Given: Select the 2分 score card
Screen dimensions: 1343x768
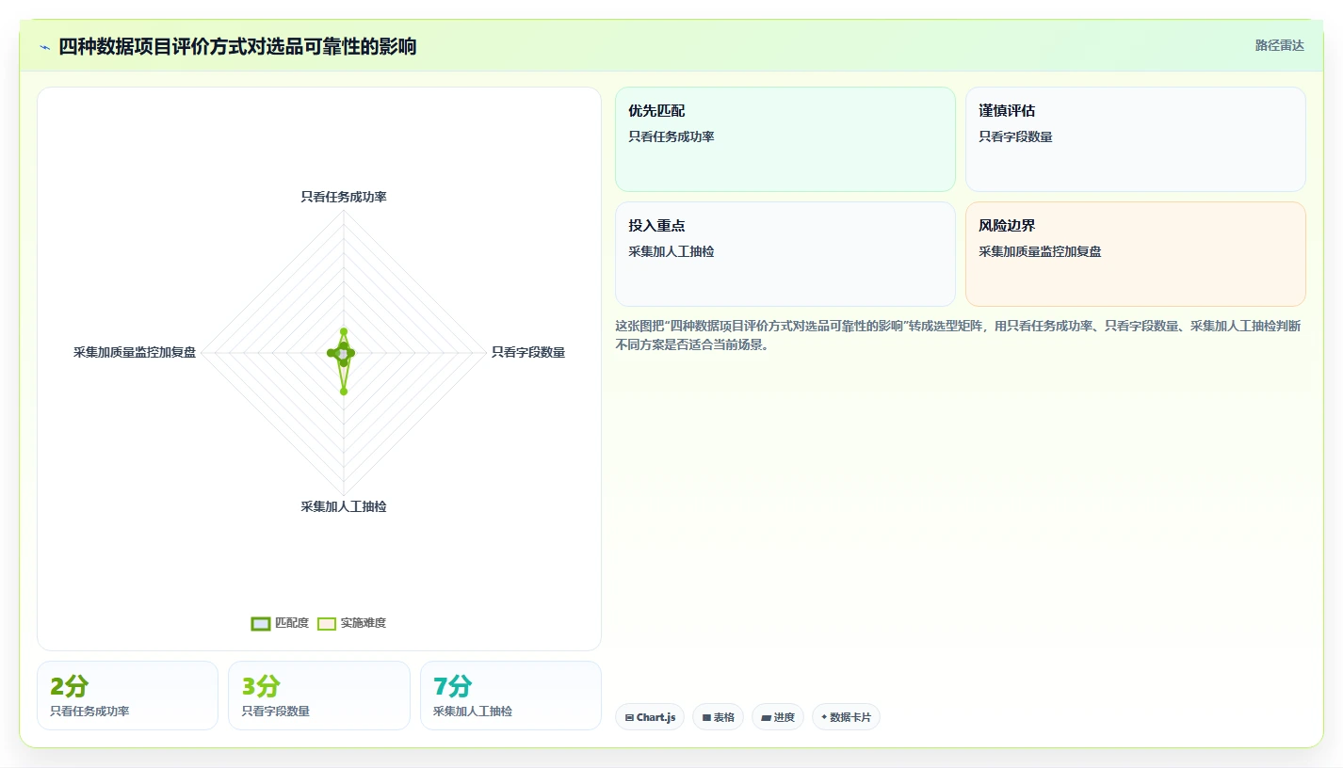Looking at the screenshot, I should point(127,696).
